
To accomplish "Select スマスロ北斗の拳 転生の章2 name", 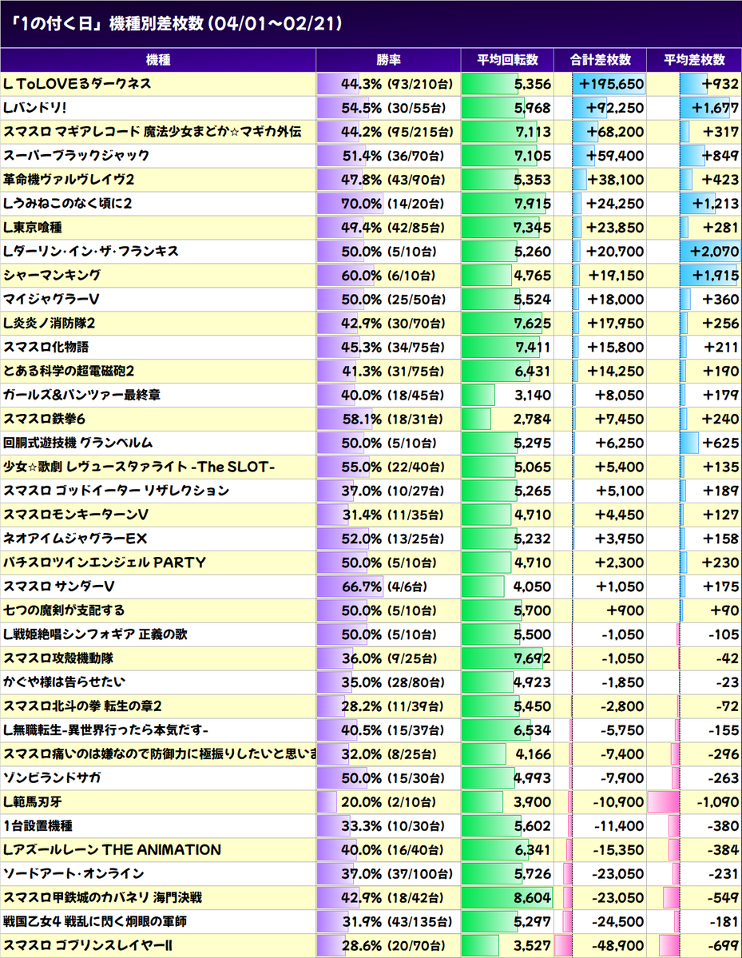I will point(82,706).
